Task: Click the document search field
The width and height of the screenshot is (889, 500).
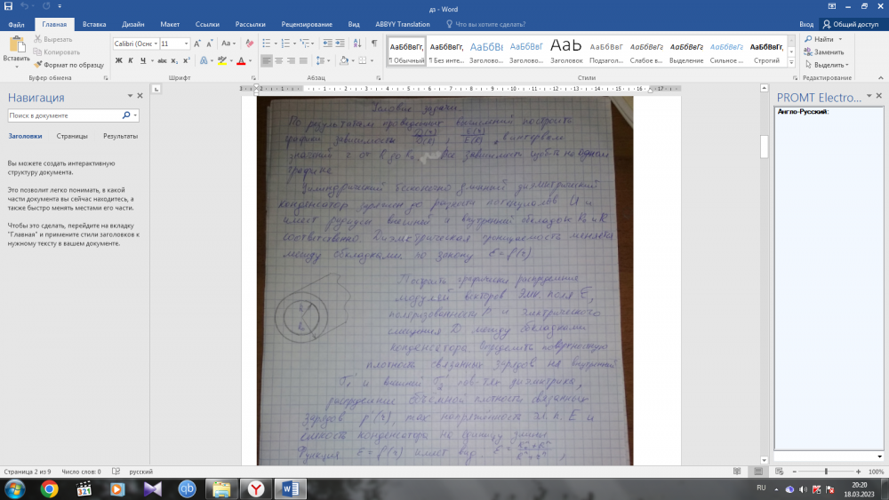Action: coord(64,115)
